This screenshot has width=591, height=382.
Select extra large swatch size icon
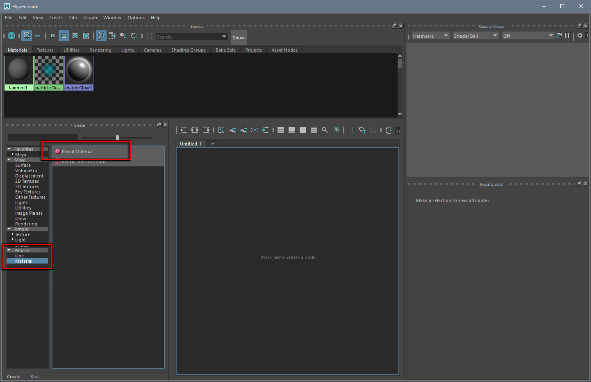(x=86, y=36)
